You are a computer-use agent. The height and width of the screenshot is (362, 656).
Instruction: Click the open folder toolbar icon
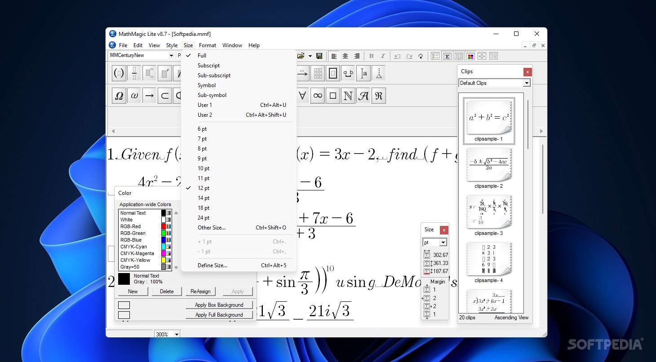[x=300, y=56]
